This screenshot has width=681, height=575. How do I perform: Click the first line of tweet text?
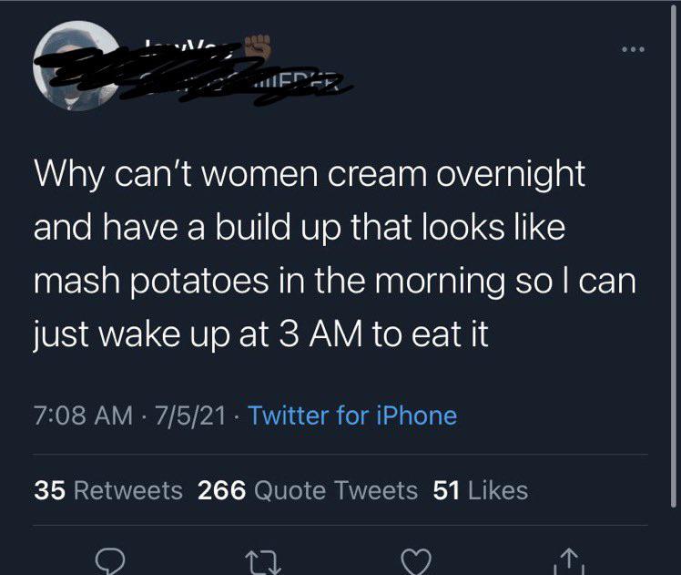click(x=310, y=174)
